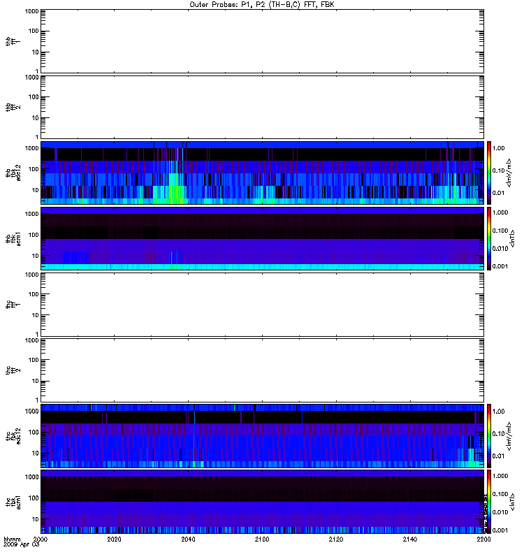
Task: Click the 0.01 tick on thc edc12 color bar
Action: click(498, 456)
